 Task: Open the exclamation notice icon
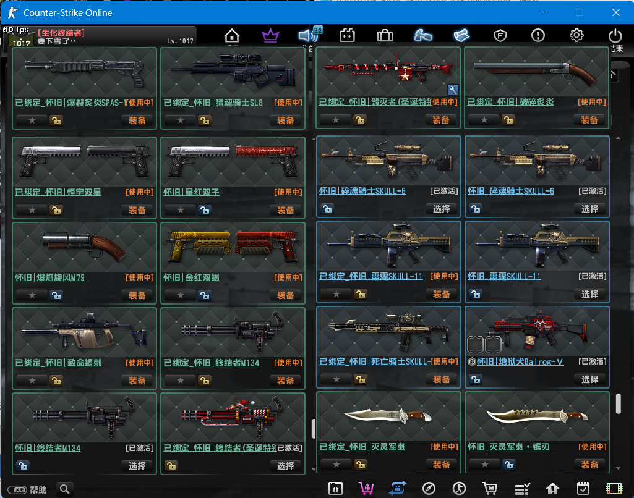coord(538,36)
